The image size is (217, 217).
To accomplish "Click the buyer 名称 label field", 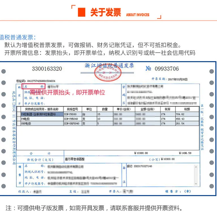I will tap(34, 86).
